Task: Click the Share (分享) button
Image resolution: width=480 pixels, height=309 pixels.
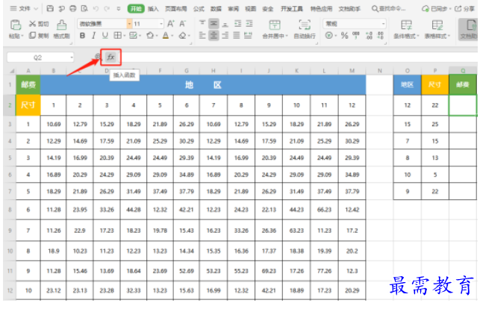Action: tap(465, 8)
